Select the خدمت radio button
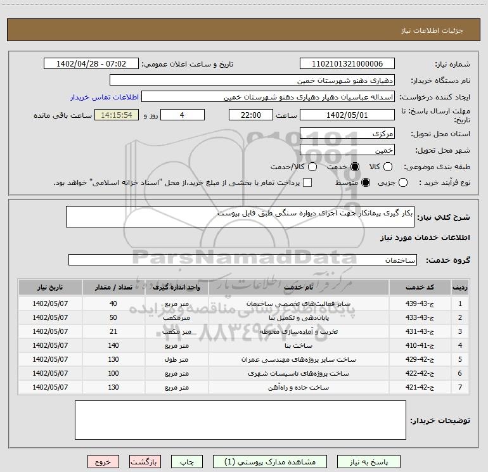 click(354, 167)
